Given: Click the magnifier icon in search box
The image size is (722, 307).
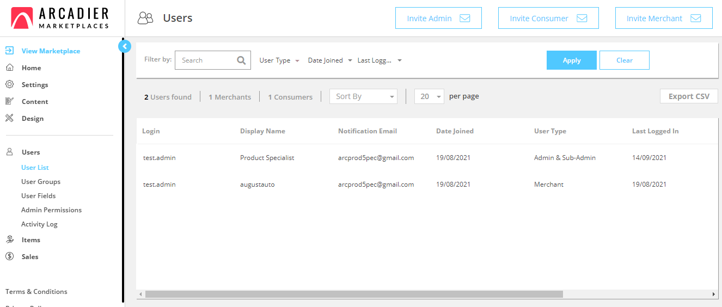Looking at the screenshot, I should (241, 60).
